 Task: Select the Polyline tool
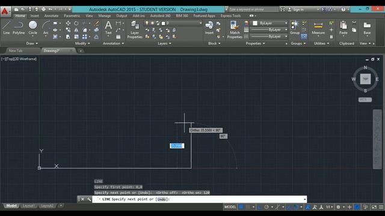[x=19, y=28]
